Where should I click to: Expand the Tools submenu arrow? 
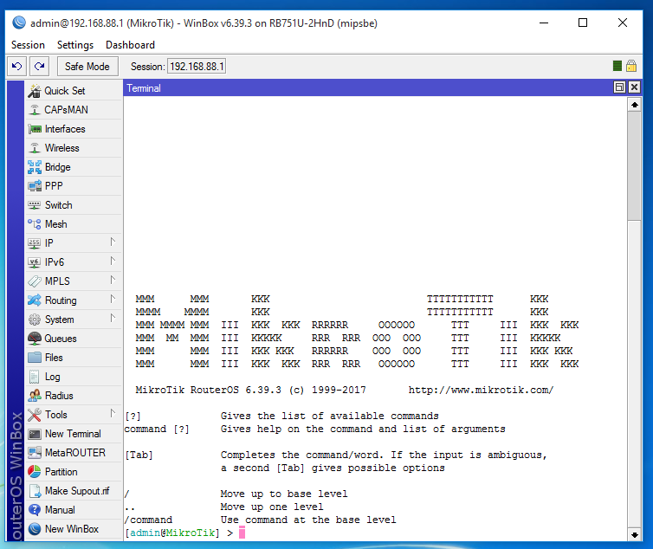click(x=113, y=413)
